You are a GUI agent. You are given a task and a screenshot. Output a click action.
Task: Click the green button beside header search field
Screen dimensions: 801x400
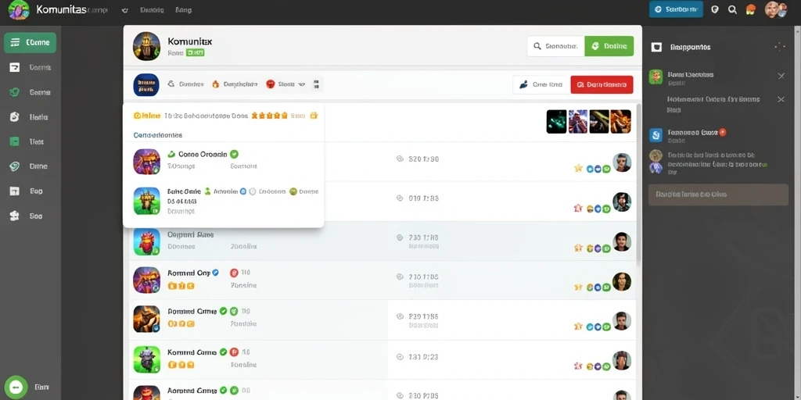[609, 46]
